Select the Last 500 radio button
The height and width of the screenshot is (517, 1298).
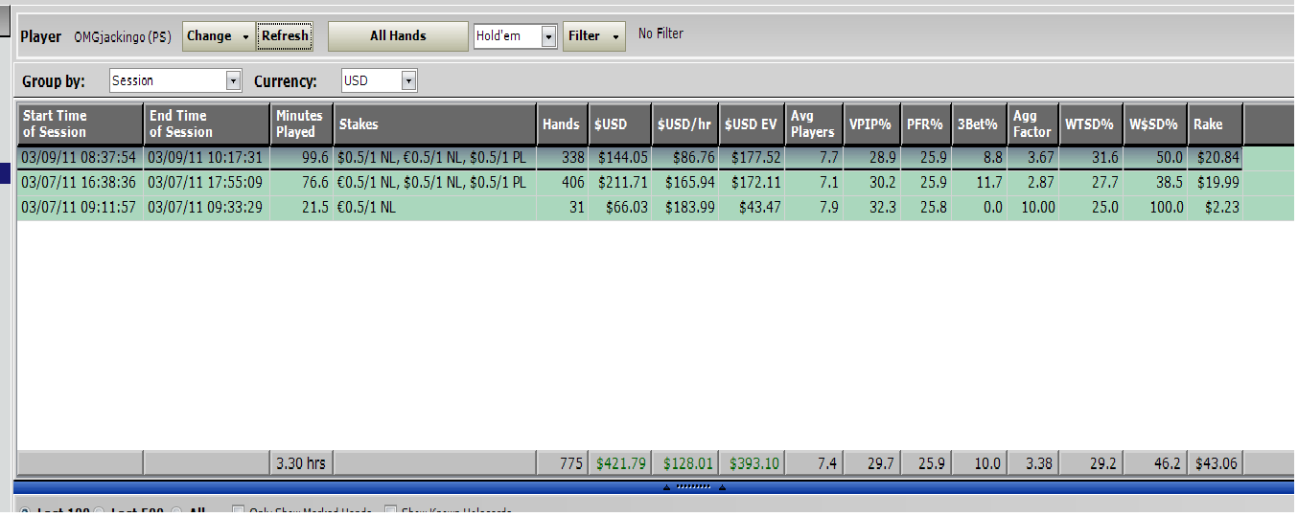click(x=99, y=512)
